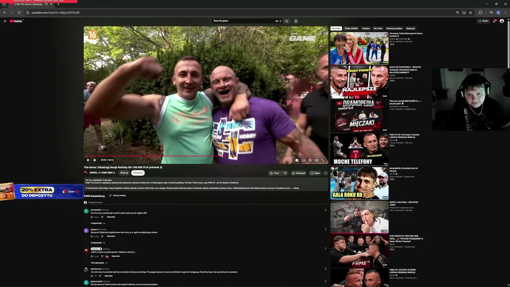The width and height of the screenshot is (510, 287).
Task: Reply to the first comment with Odpowiedz
Action: (111, 217)
